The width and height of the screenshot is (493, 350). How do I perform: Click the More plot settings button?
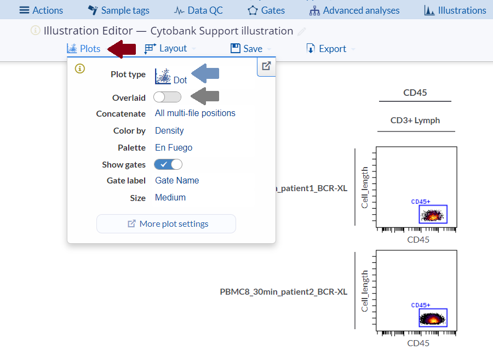[167, 223]
